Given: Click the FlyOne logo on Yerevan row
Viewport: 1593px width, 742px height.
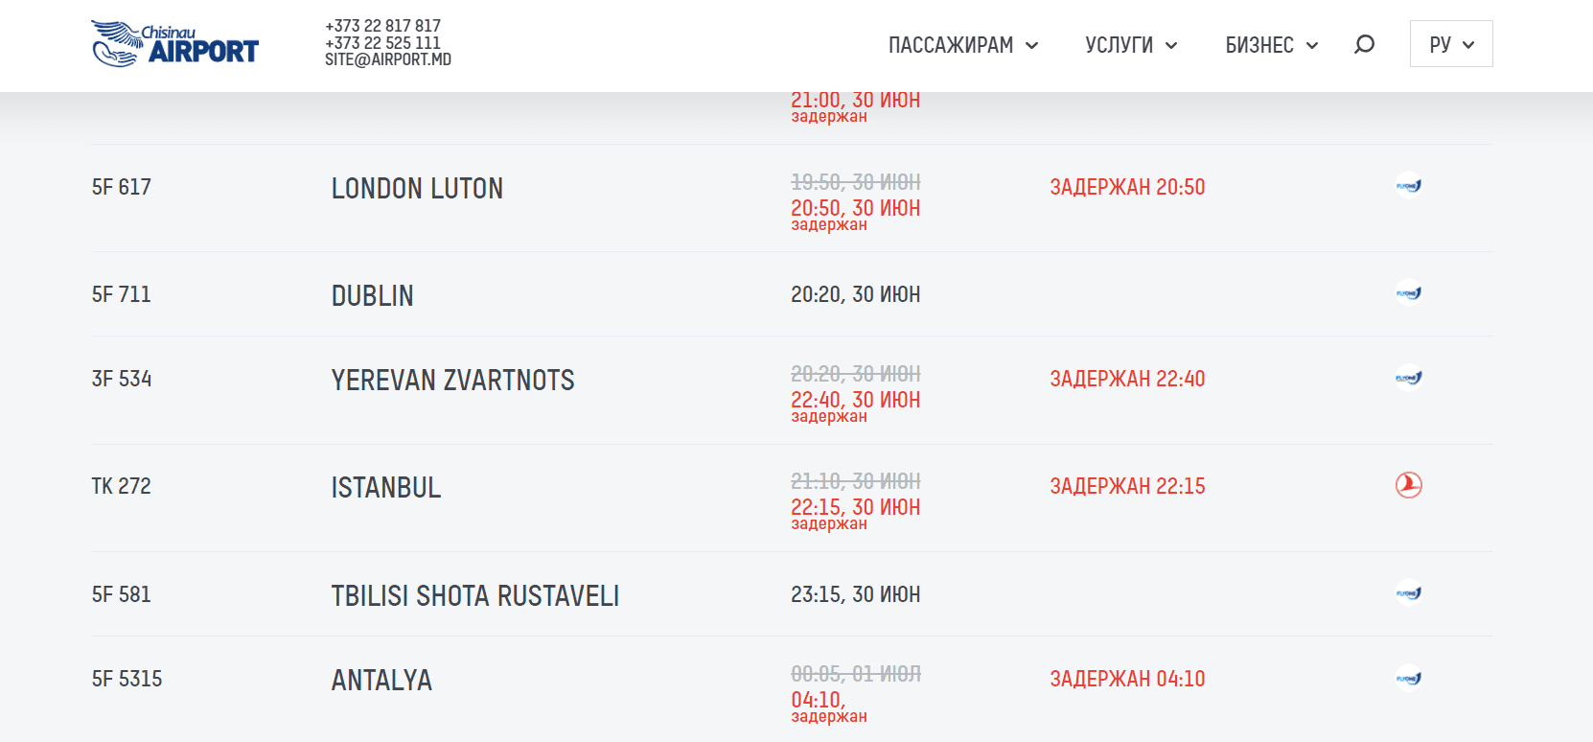Looking at the screenshot, I should (1408, 378).
